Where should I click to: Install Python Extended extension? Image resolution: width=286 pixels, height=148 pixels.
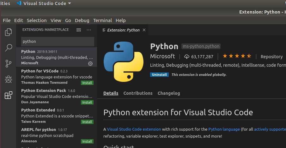point(87,122)
